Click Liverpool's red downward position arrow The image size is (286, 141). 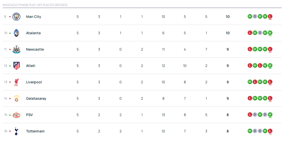[x=10, y=82]
